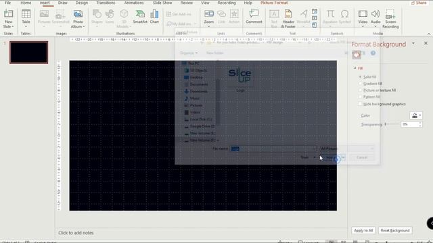Image resolution: width=433 pixels, height=243 pixels.
Task: Collapse the ribbon with the chevron
Action: pyautogui.click(x=429, y=34)
